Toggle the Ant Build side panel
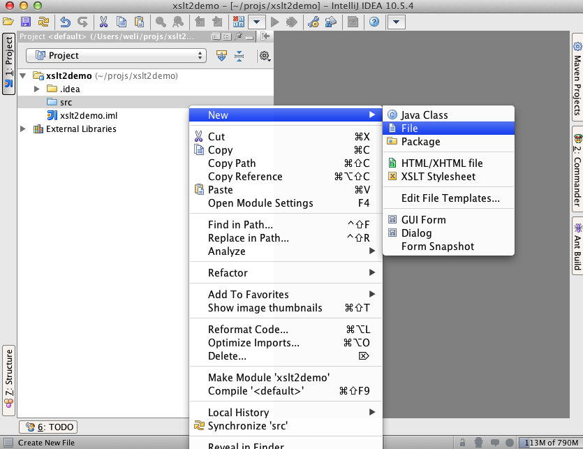This screenshot has width=583, height=449. pos(577,245)
